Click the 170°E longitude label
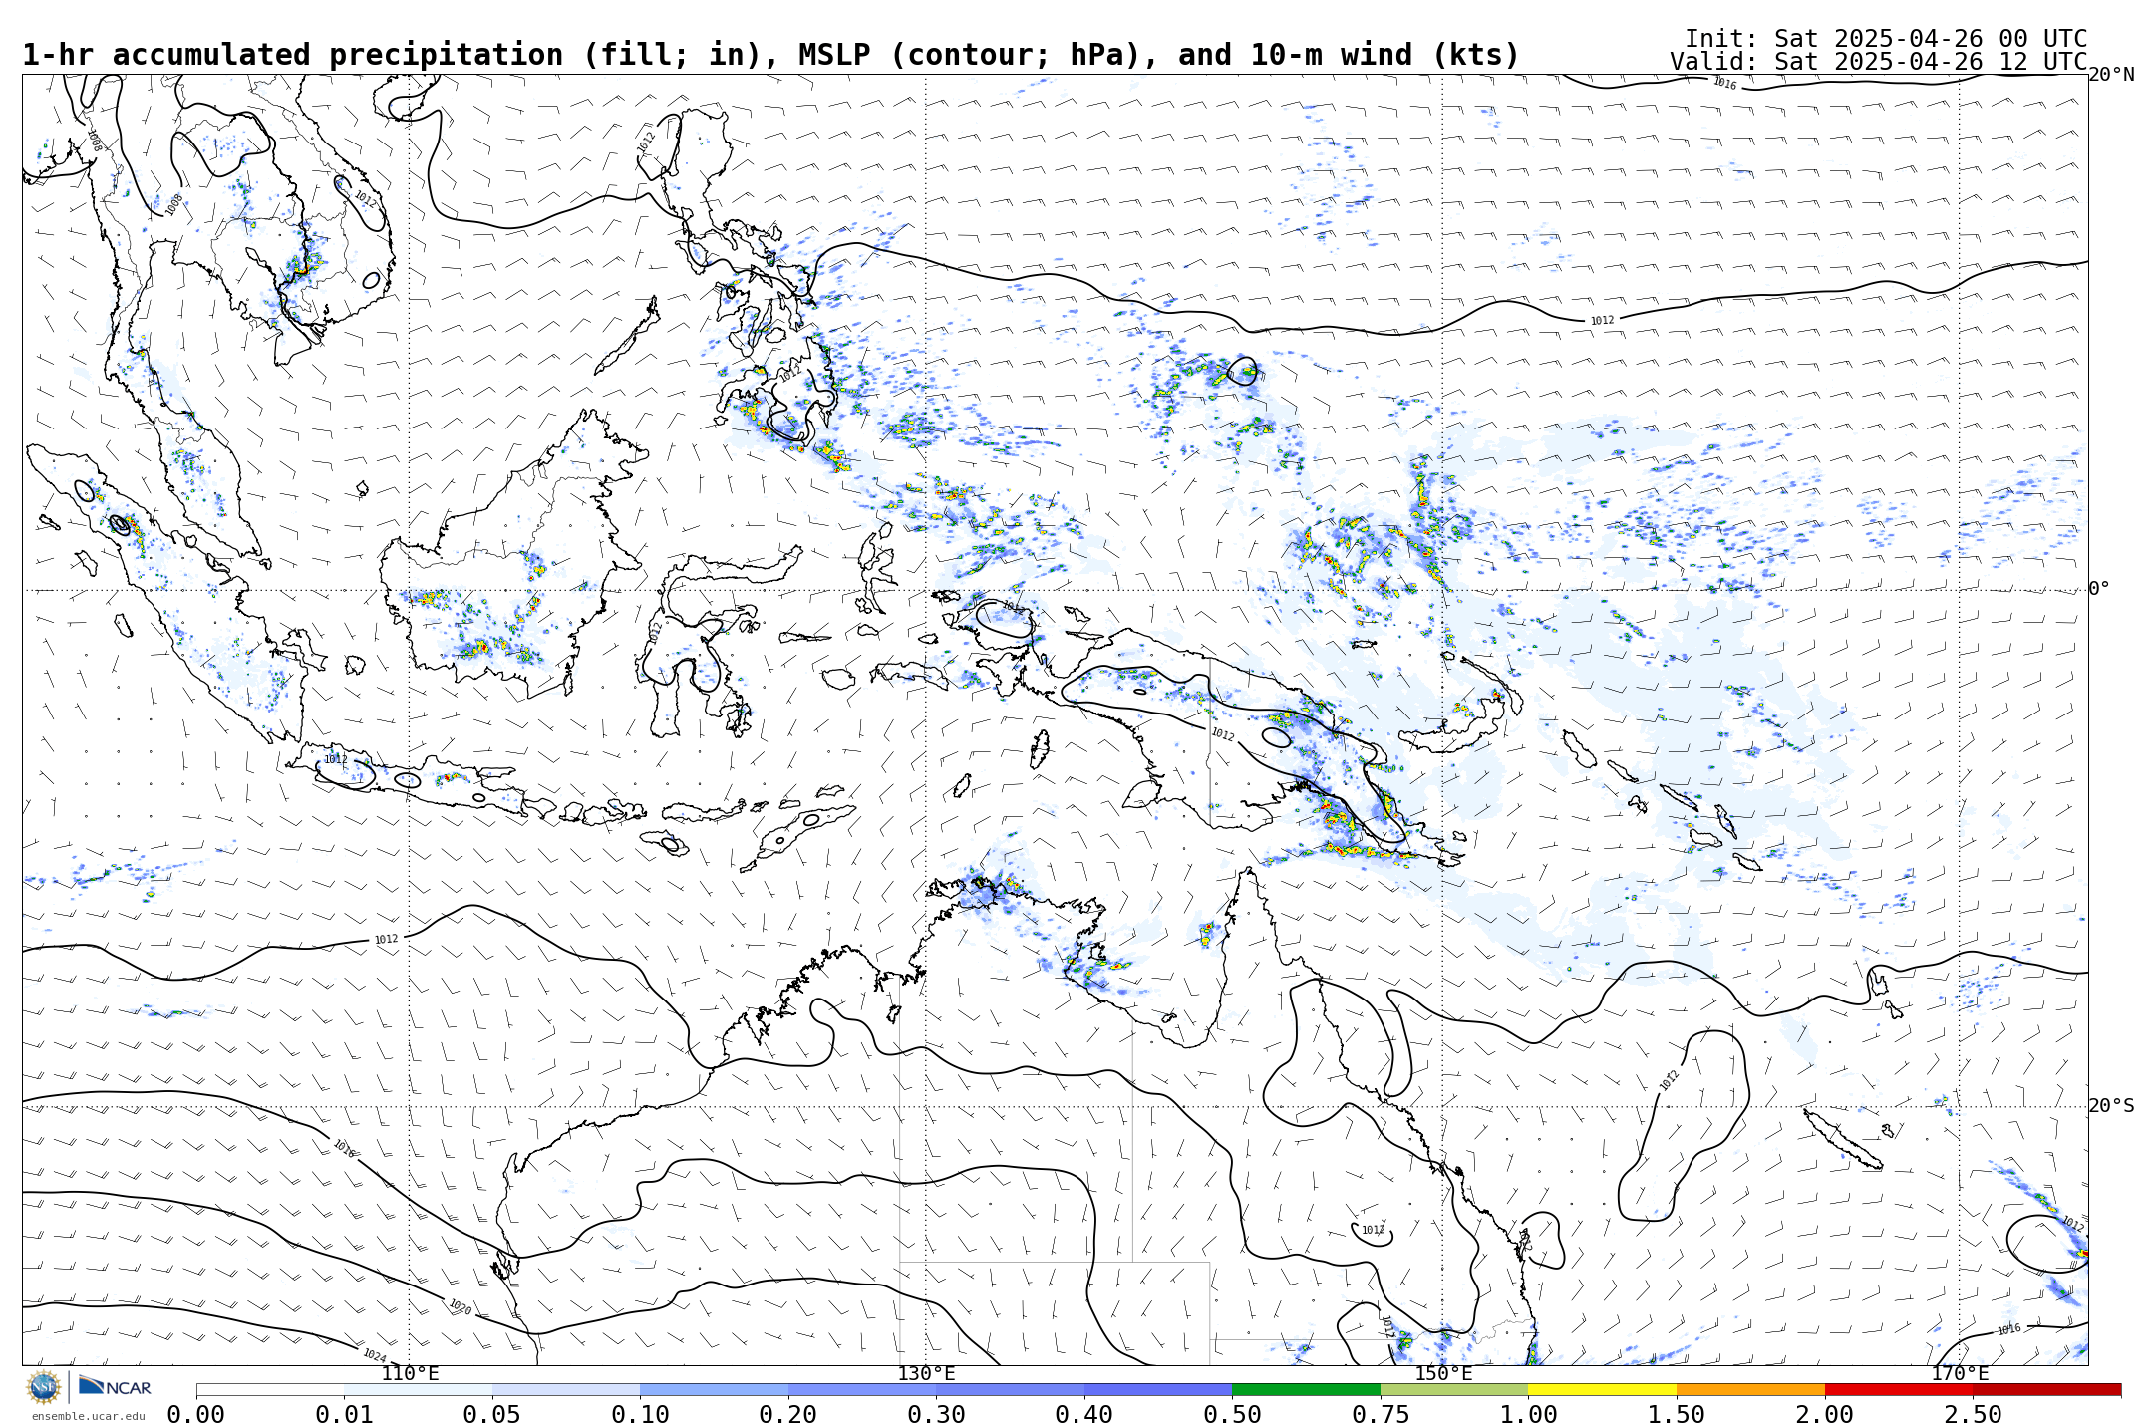 click(1960, 1374)
